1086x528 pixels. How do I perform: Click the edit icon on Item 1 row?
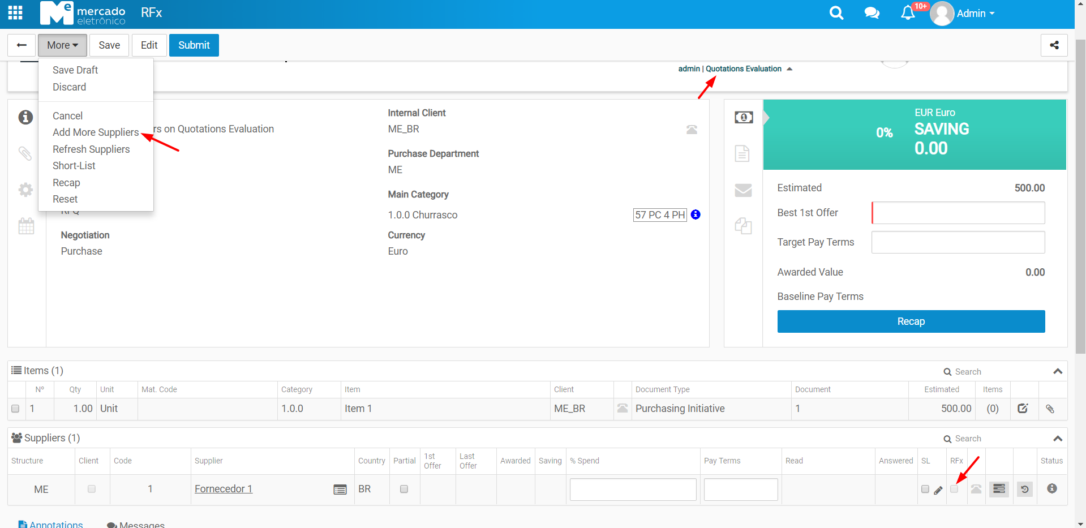click(x=1023, y=409)
